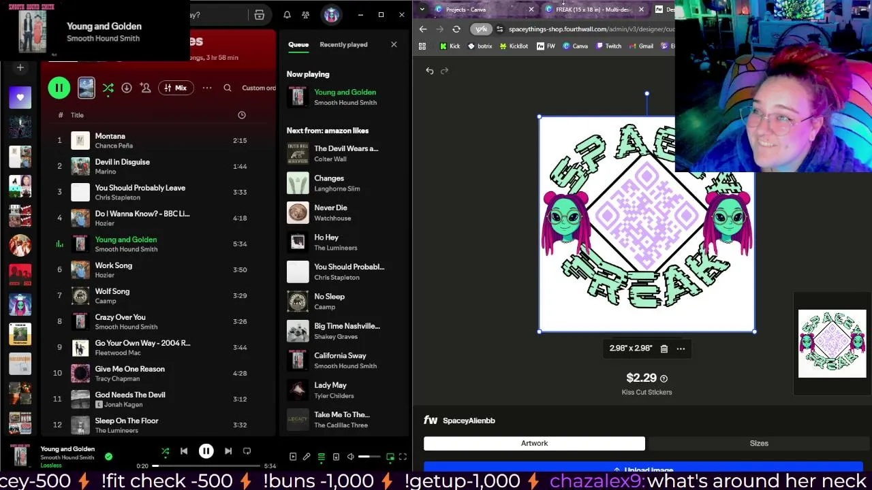Download the playlist using the arrow icon
The height and width of the screenshot is (490, 872).
point(126,88)
